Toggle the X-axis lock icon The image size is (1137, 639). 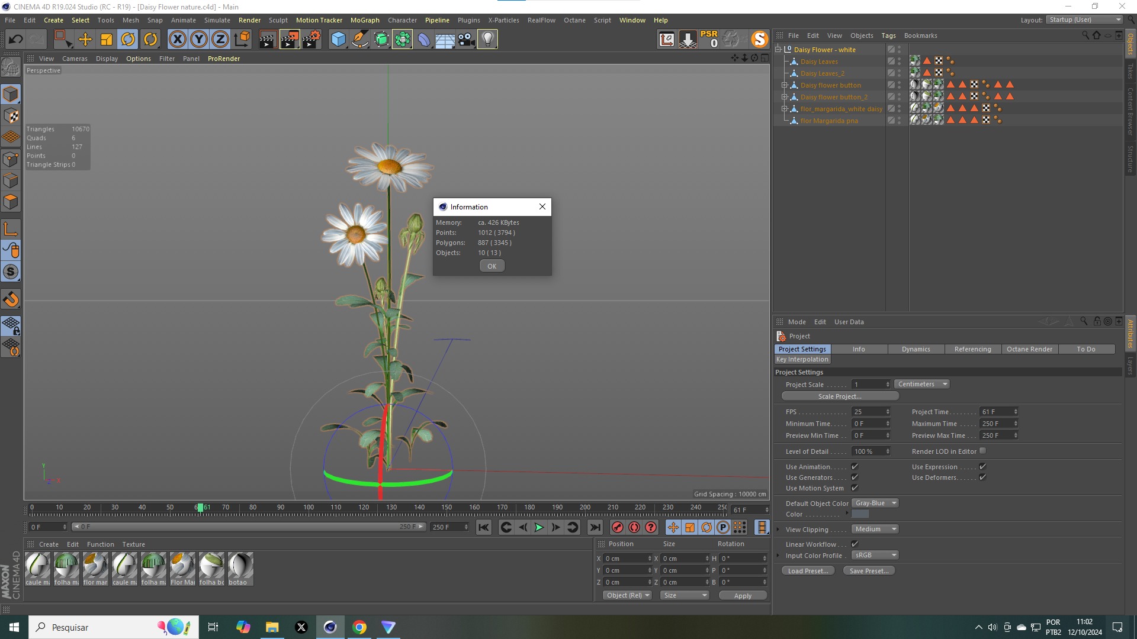click(177, 40)
